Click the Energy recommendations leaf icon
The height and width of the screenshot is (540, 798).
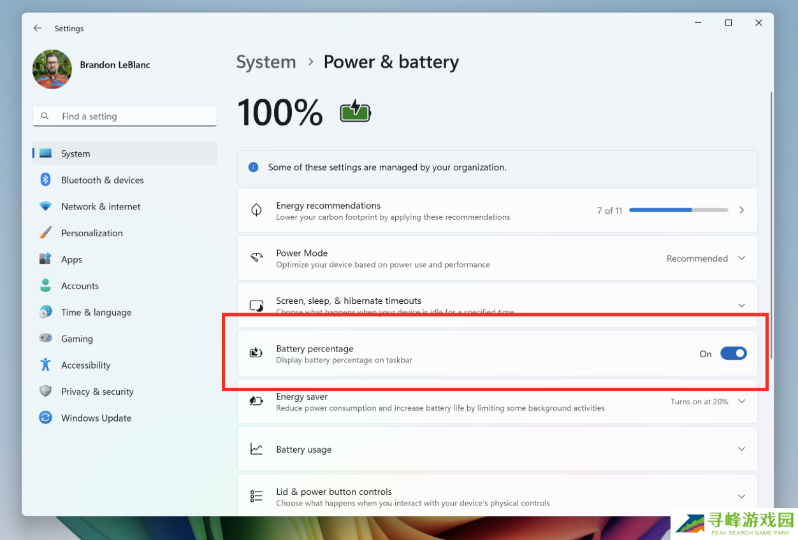point(256,210)
